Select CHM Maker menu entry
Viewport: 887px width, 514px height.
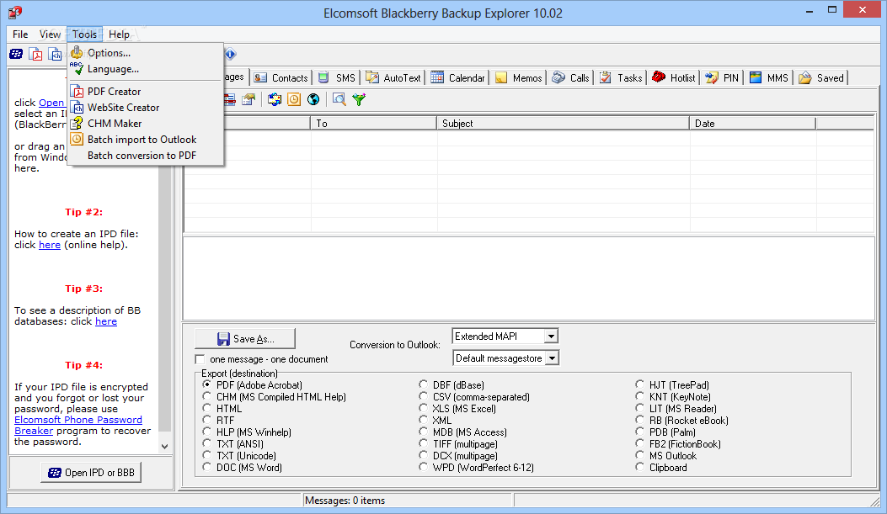point(145,123)
